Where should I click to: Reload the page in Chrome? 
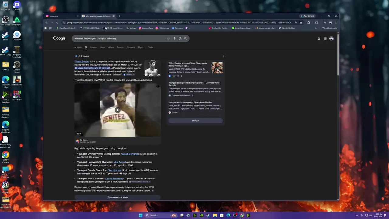coord(57,23)
